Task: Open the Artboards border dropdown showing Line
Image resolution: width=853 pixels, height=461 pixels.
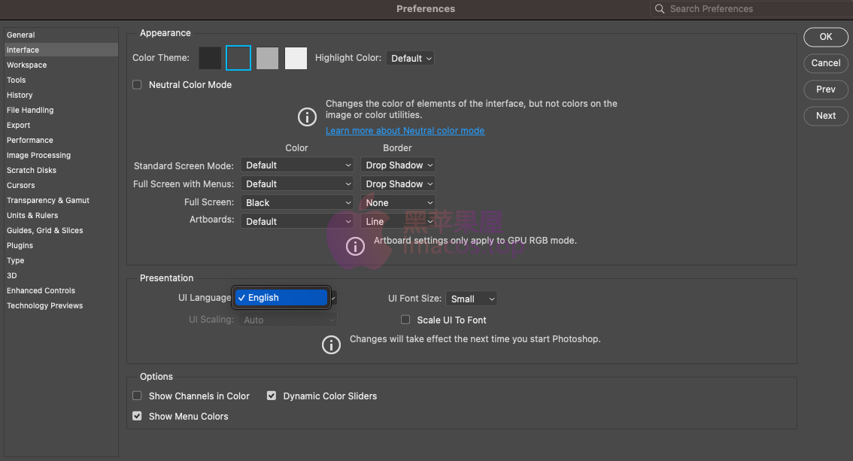Action: click(397, 221)
